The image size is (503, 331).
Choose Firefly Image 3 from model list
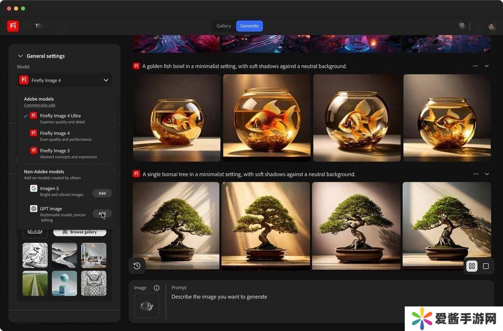click(x=55, y=151)
